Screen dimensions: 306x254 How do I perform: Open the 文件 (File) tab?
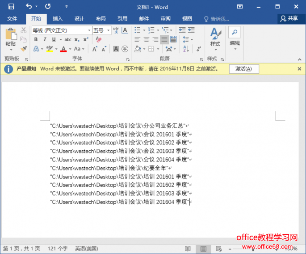click(x=12, y=19)
